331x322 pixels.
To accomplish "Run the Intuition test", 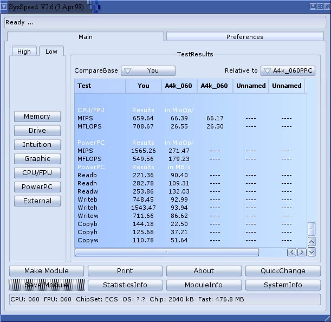I will click(37, 145).
